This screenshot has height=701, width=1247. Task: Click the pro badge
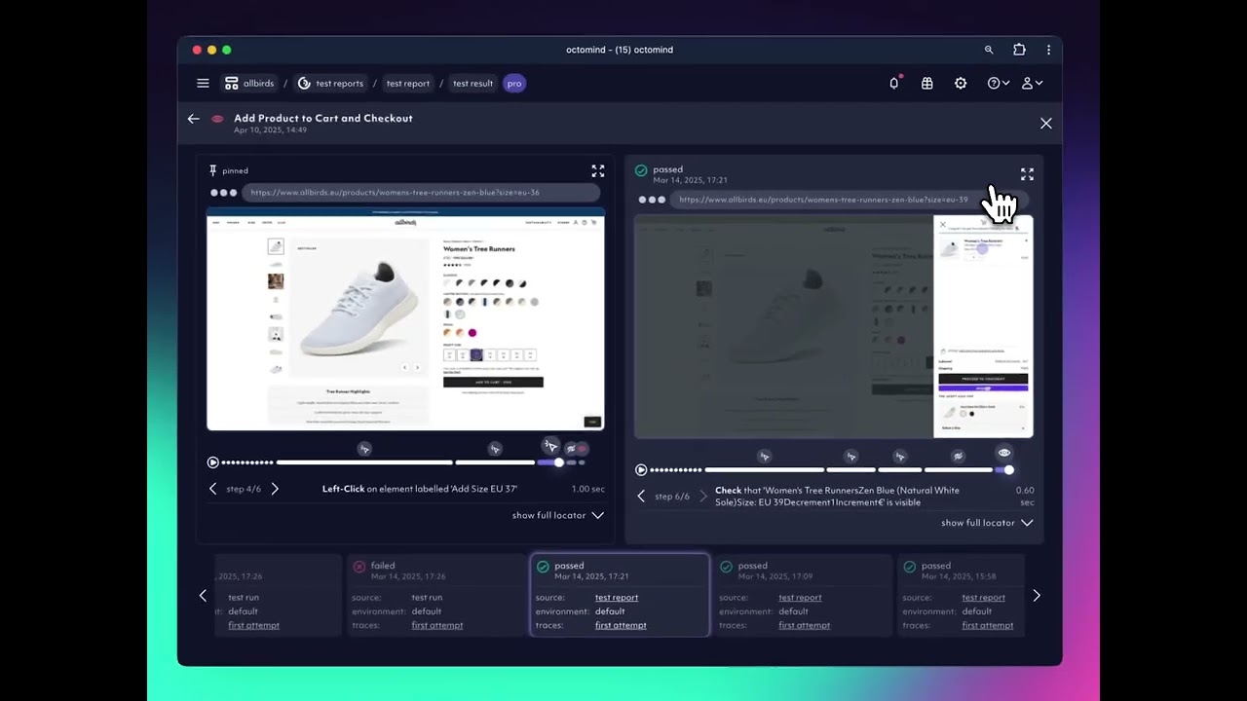pos(514,84)
